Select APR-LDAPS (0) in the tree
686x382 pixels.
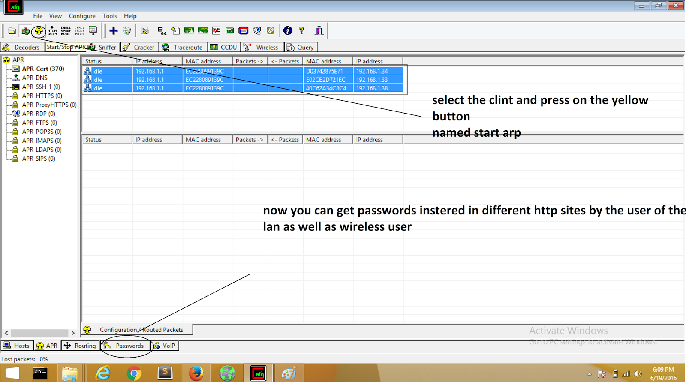(42, 150)
